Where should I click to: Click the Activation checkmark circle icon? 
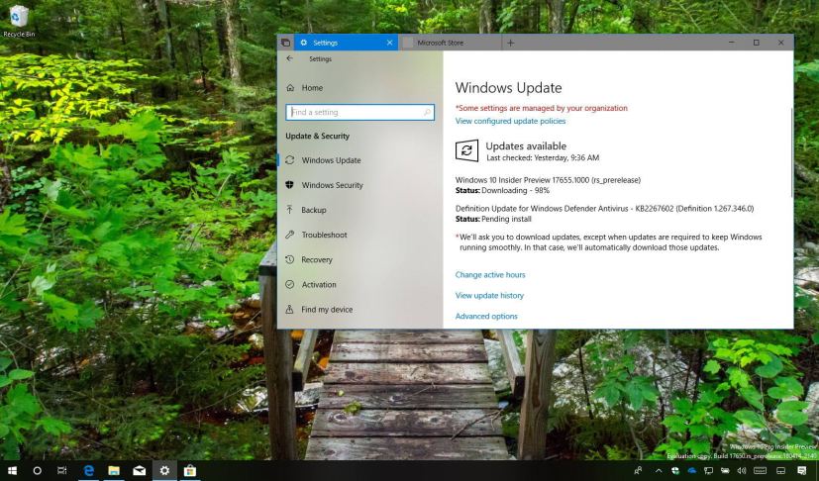pyautogui.click(x=290, y=284)
